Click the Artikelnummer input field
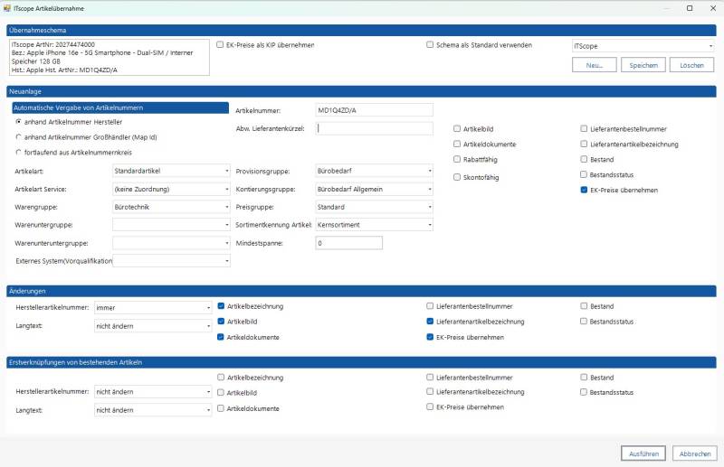Viewport: 724px width, 467px height. point(373,109)
